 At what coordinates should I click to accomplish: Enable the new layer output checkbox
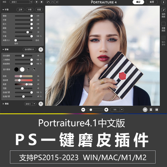pyautogui.click(x=163, y=24)
